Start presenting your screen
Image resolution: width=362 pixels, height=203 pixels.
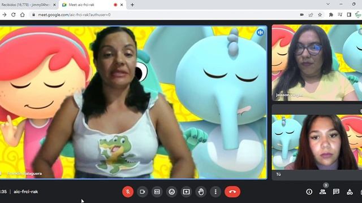[186, 192]
